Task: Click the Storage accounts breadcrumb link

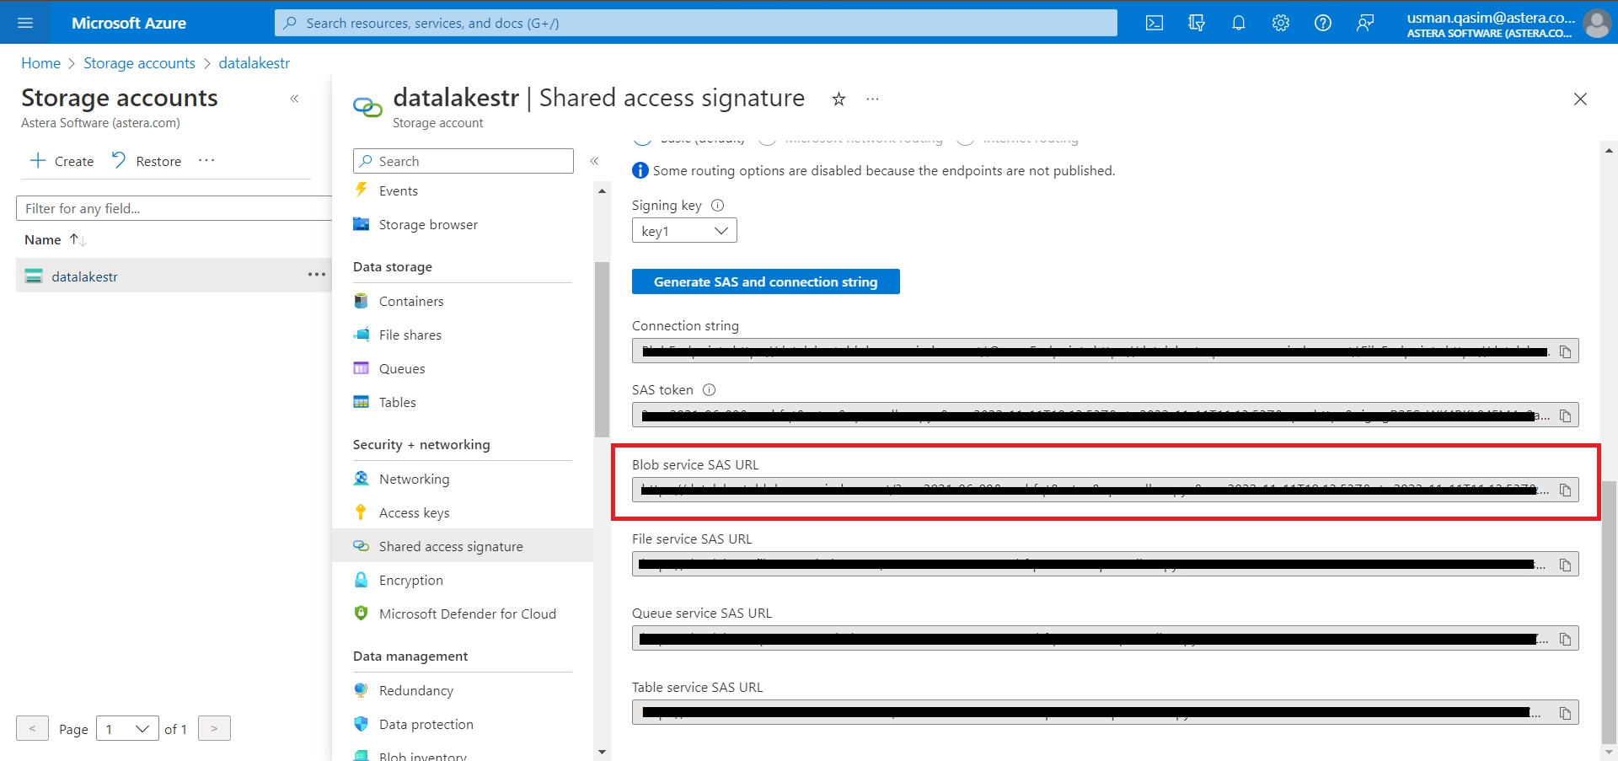Action: pos(139,63)
